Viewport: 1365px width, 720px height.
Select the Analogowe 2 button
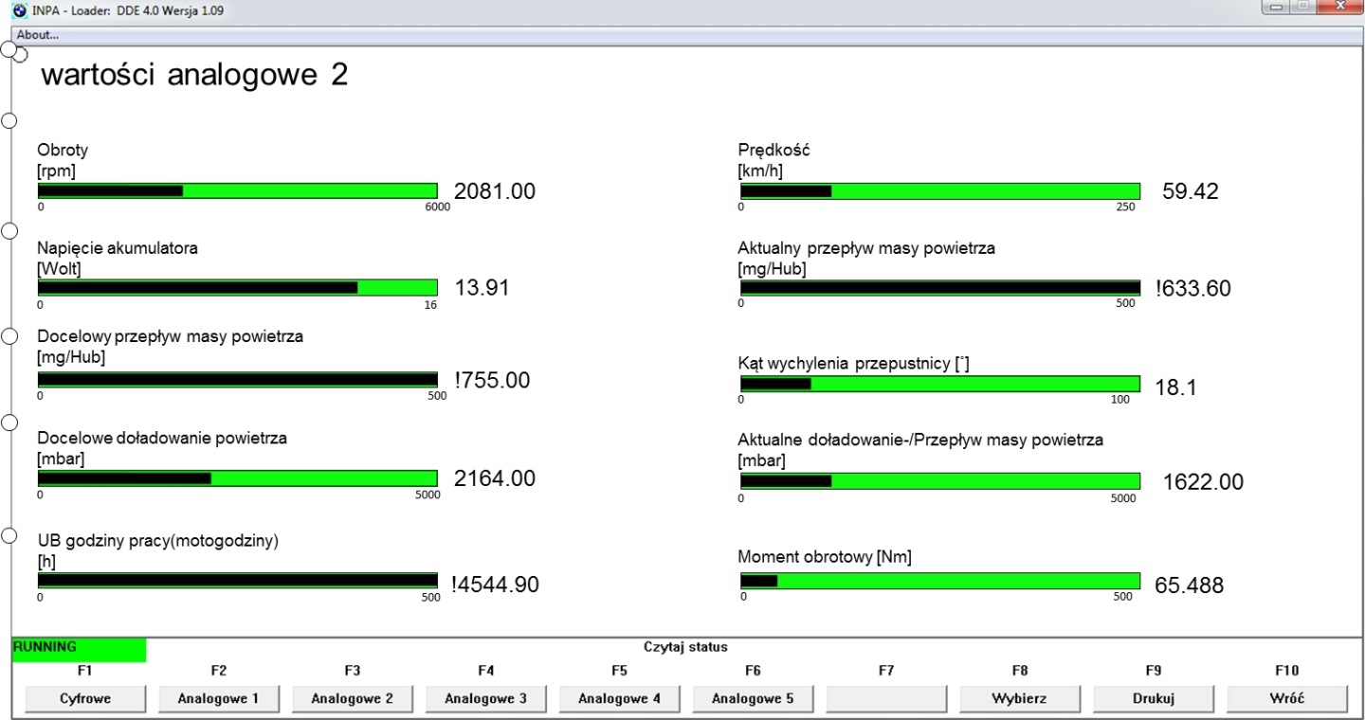353,699
